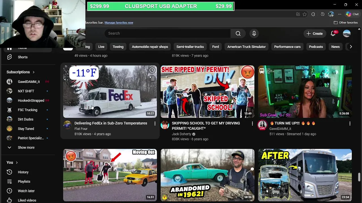Screen dimensions: 362x203
Task: Open options menu for TURN ME UP stream
Action: click(350, 123)
